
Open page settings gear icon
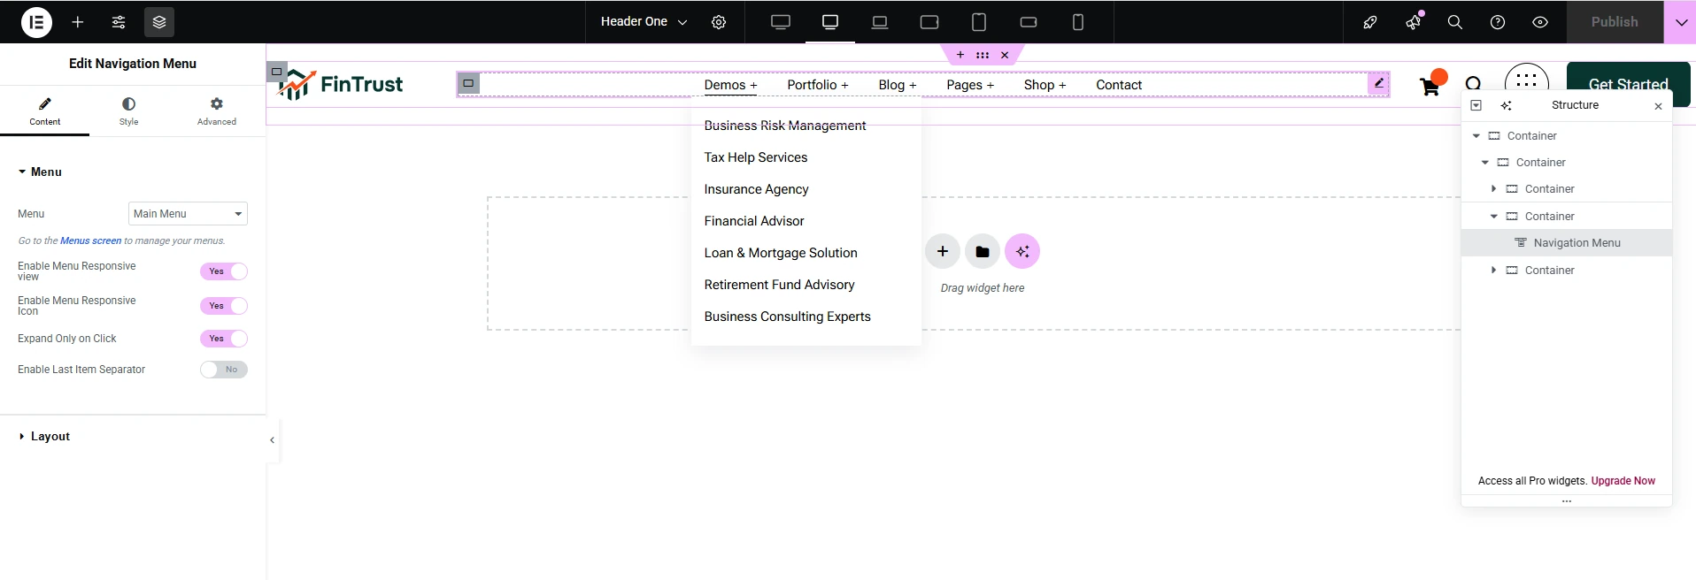(719, 22)
